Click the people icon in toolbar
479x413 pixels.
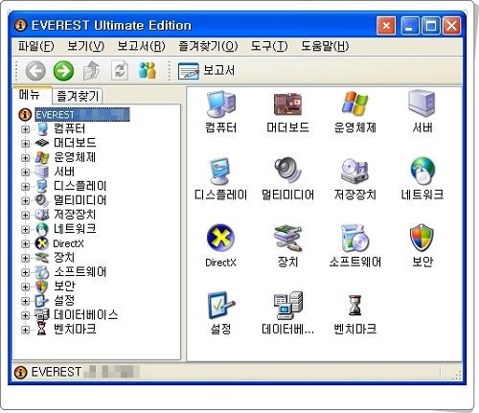pos(148,71)
